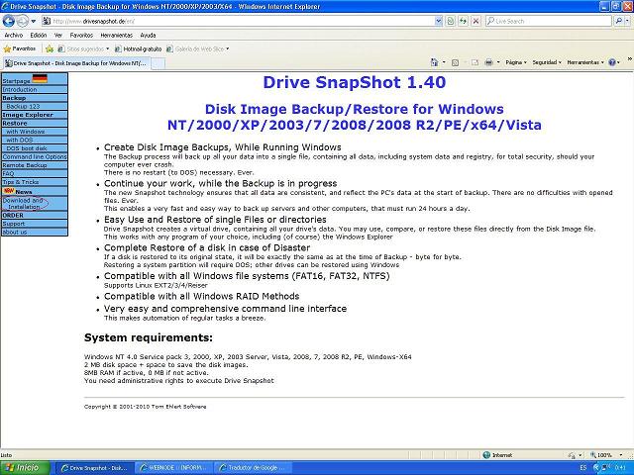Click the RSS feeds icon
Image resolution: width=634 pixels, height=475 pixels.
(456, 62)
